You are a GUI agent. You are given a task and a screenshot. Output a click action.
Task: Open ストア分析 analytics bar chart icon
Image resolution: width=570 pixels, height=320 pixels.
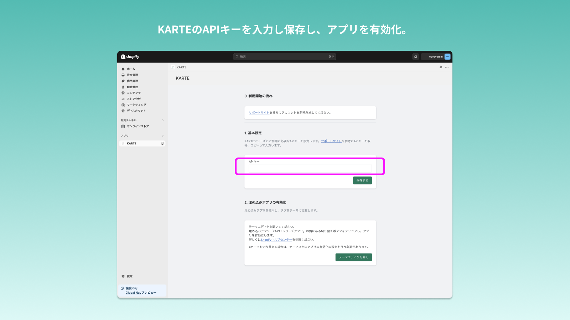tap(123, 99)
